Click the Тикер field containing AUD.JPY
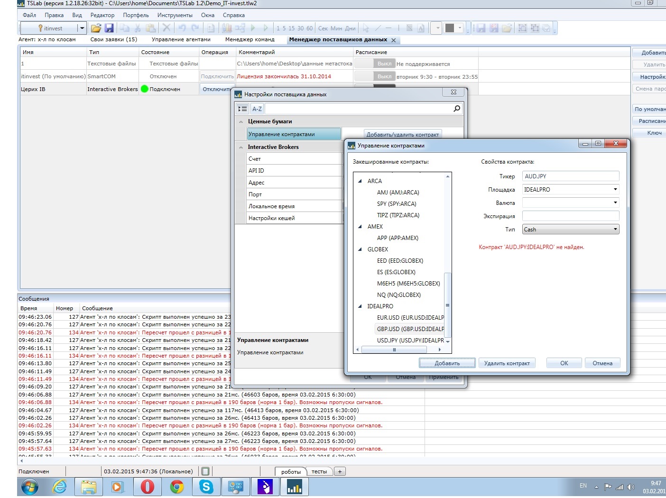Viewport: 666px width, 498px height. (570, 176)
